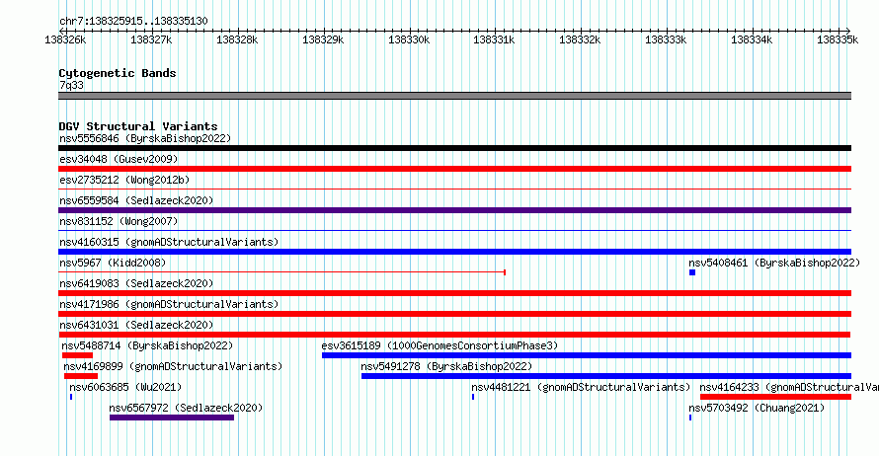Click the 138333k ruler tick label
This screenshot has height=456, width=879.
[666, 39]
